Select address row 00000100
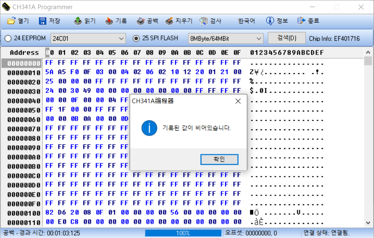Screen dimensions: 374x238 [24, 213]
